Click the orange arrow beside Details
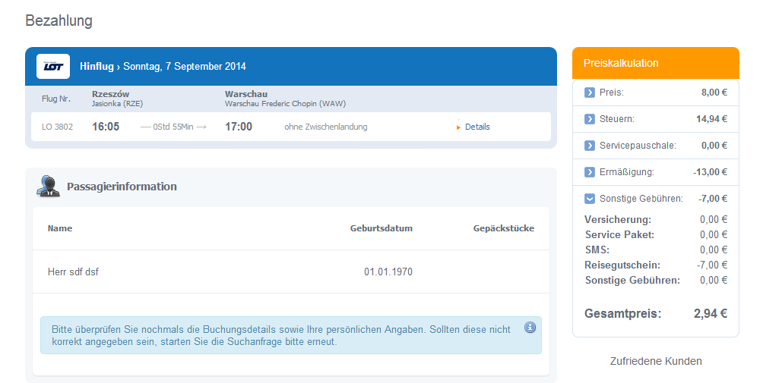Screen dimensions: 782x383 (x=459, y=127)
